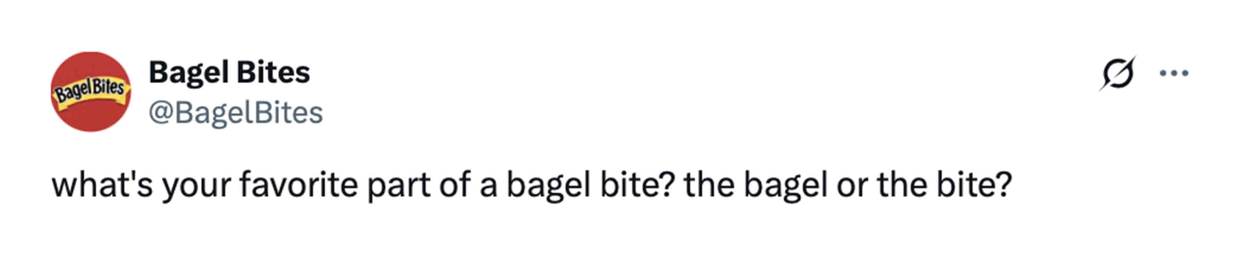Click the word "favorite" in the tweet
Image resolution: width=1250 pixels, height=272 pixels.
pos(298,185)
